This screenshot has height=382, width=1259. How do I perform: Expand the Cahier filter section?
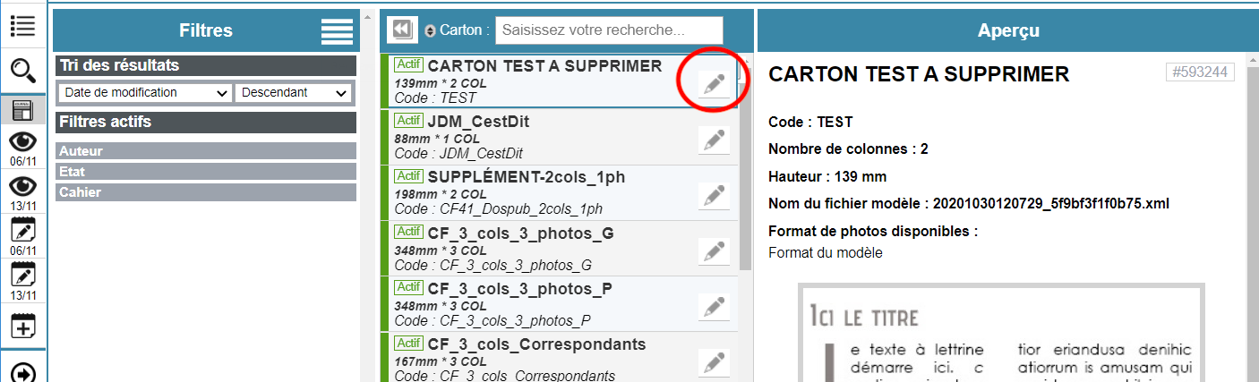click(x=206, y=192)
